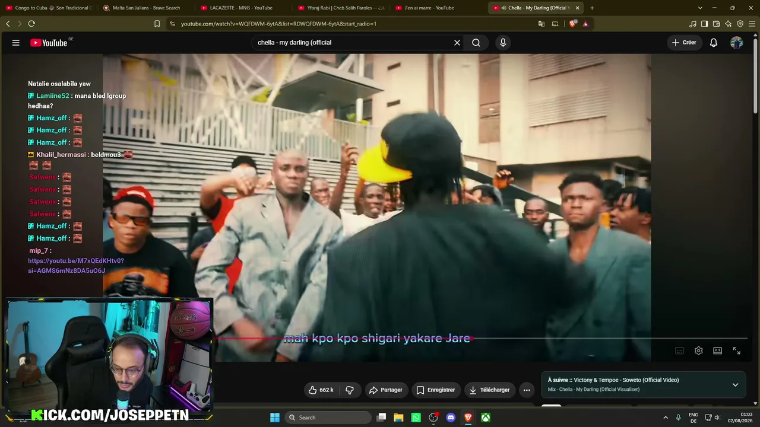The height and width of the screenshot is (427, 760).
Task: View site information in the address bar
Action: point(172,24)
